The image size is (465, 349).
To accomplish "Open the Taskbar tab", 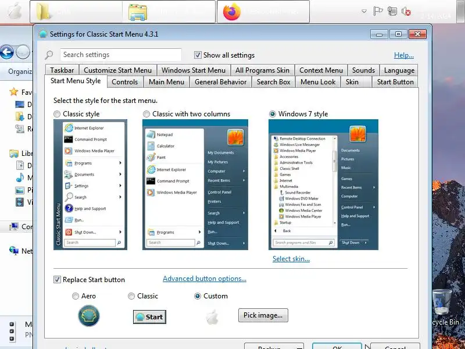I will [62, 70].
